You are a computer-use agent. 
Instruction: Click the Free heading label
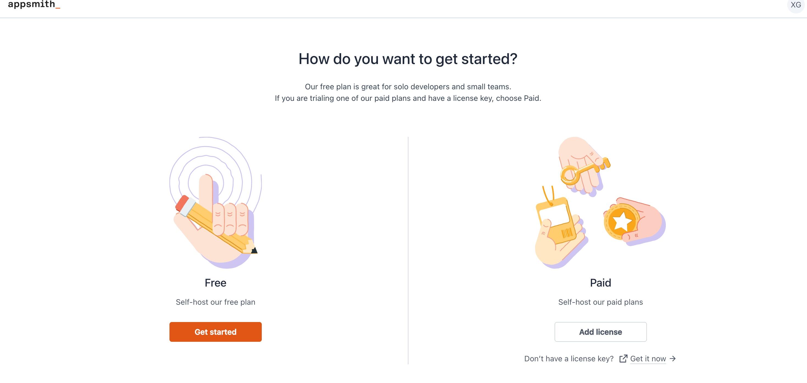click(215, 282)
